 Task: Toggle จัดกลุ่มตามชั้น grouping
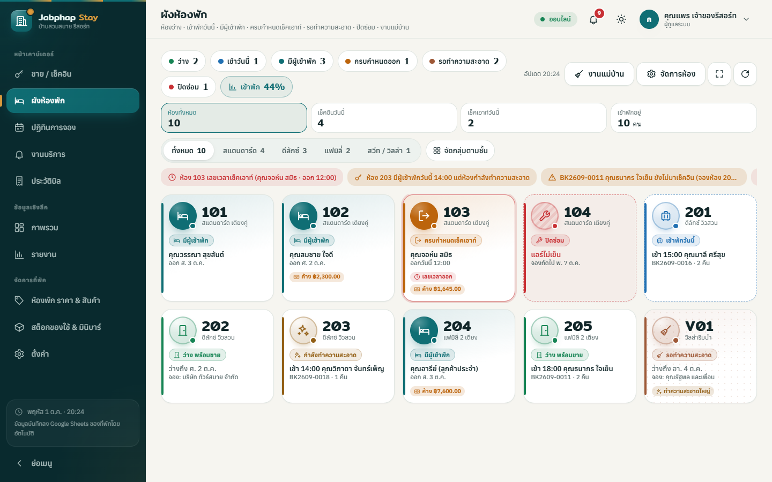click(x=460, y=150)
